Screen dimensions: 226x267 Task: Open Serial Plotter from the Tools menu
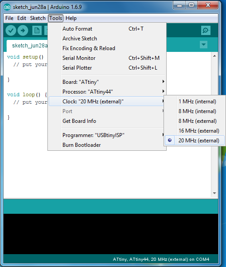click(107, 68)
